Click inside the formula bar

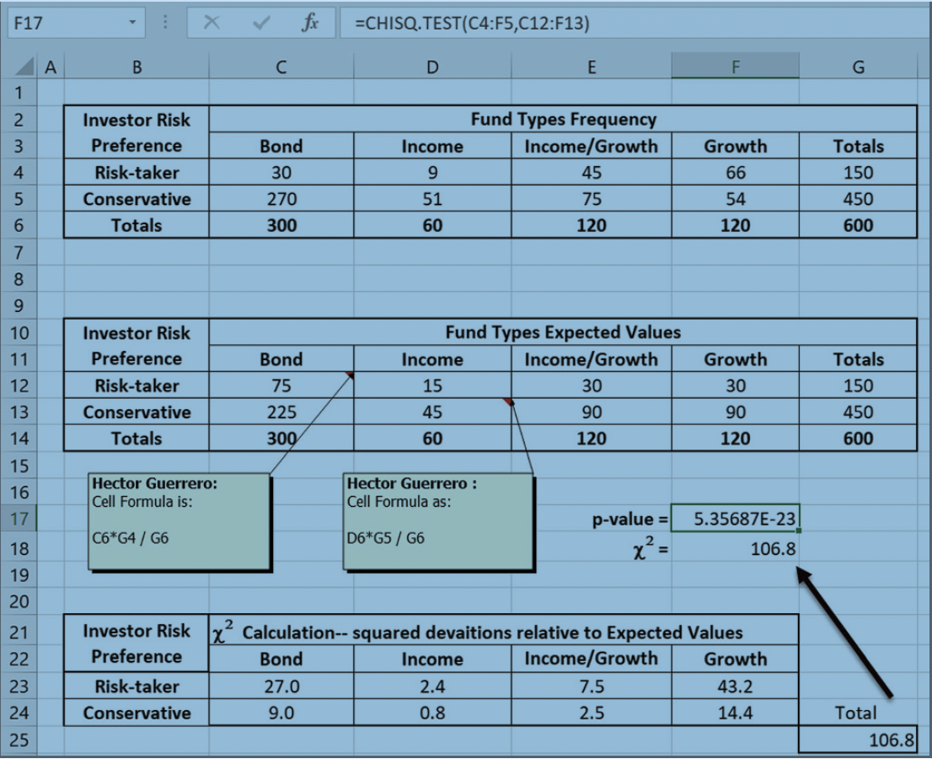pyautogui.click(x=506, y=24)
